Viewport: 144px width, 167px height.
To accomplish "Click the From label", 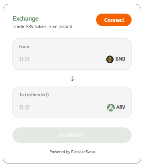I will pyautogui.click(x=24, y=47).
